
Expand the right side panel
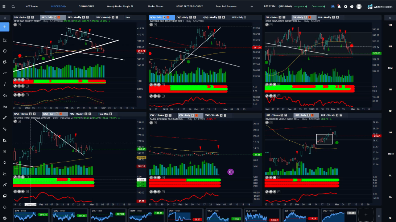[390, 18]
